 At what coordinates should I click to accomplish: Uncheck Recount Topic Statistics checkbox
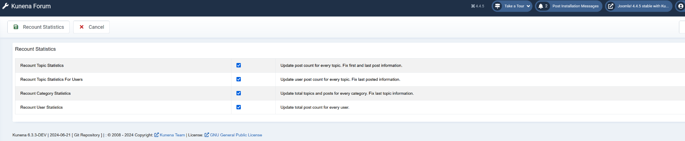tap(238, 65)
